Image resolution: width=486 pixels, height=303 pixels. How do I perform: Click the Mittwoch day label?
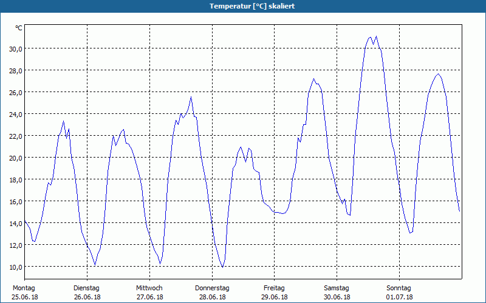click(x=149, y=288)
